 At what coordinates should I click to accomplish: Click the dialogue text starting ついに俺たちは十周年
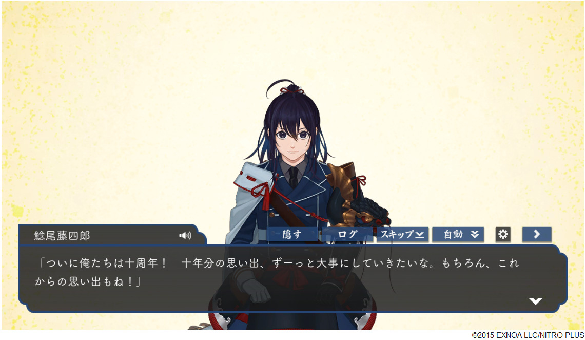(x=277, y=263)
